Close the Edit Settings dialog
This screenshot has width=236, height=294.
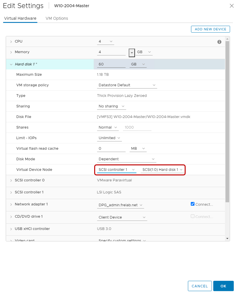tap(231, 5)
